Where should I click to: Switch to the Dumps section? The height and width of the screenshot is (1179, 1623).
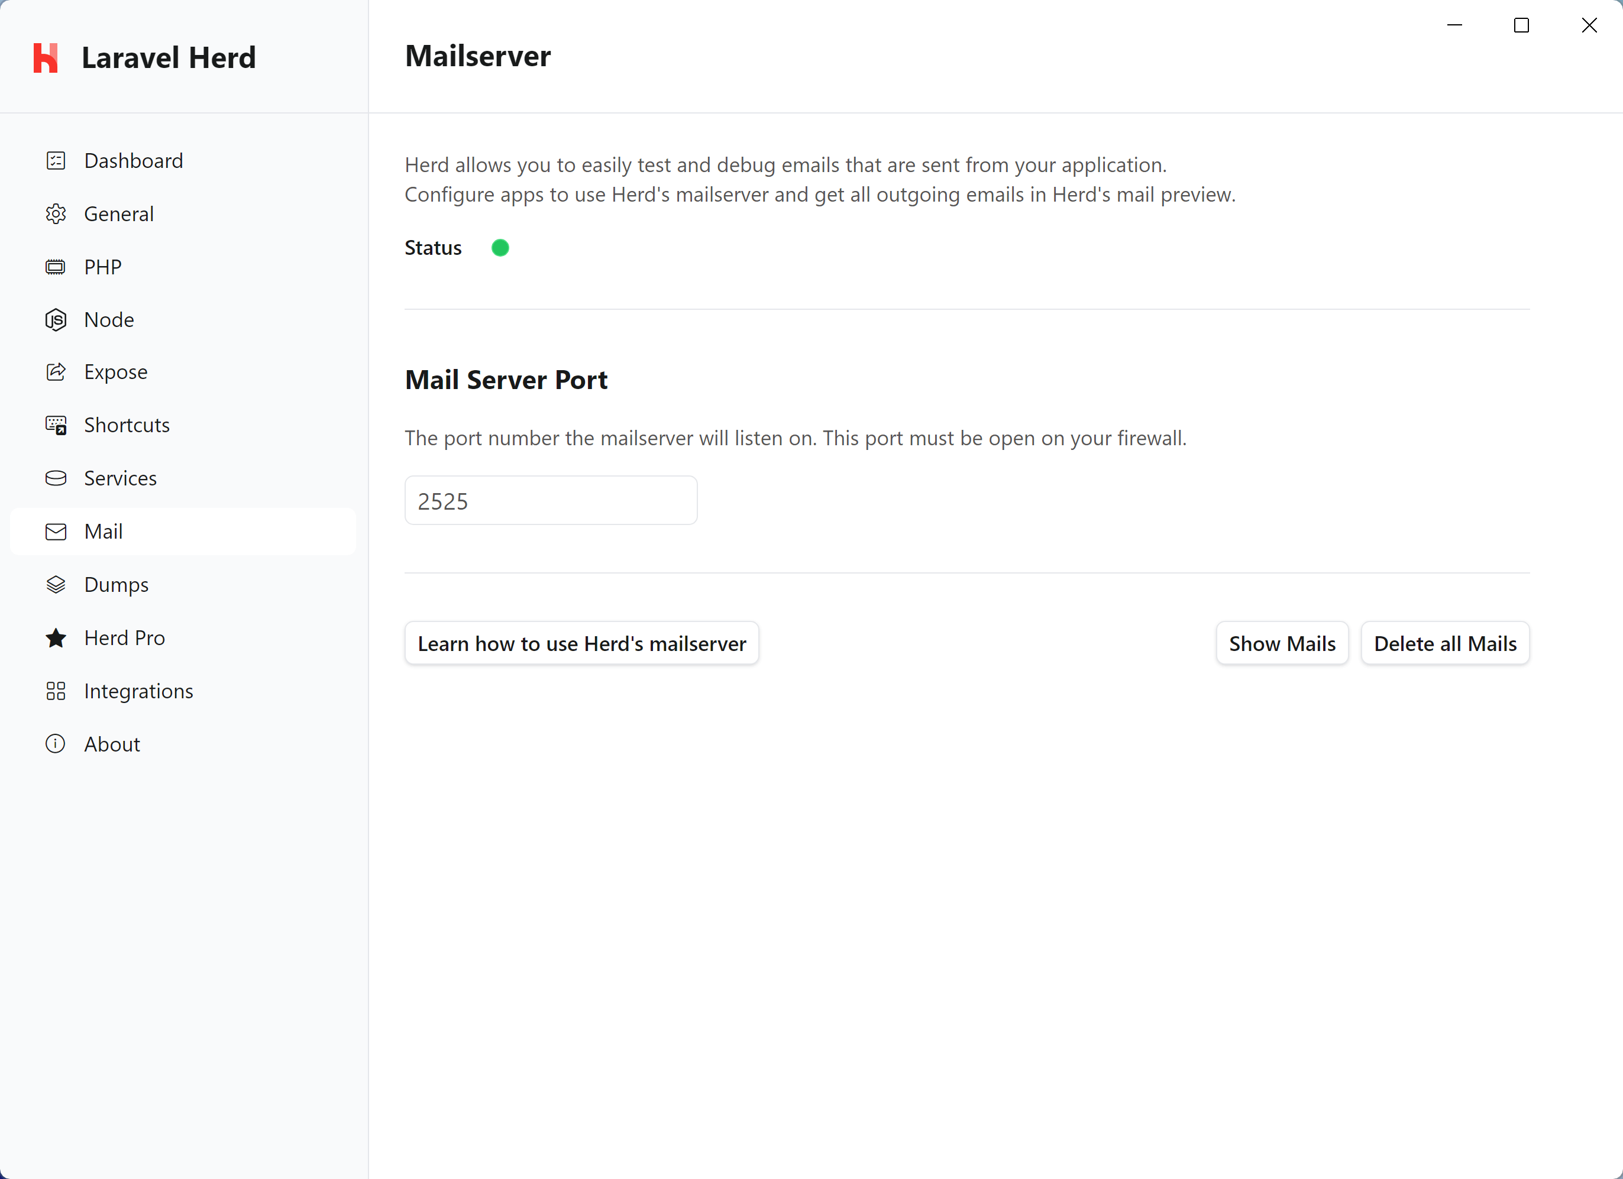tap(117, 584)
